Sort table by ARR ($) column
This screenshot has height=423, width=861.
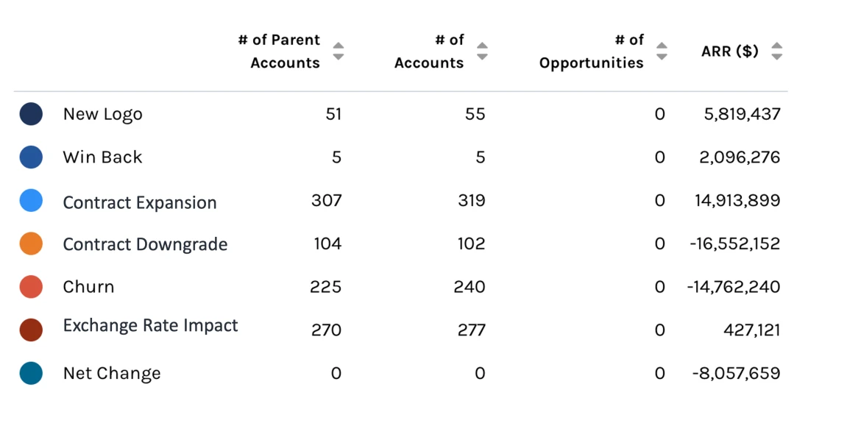tap(776, 51)
